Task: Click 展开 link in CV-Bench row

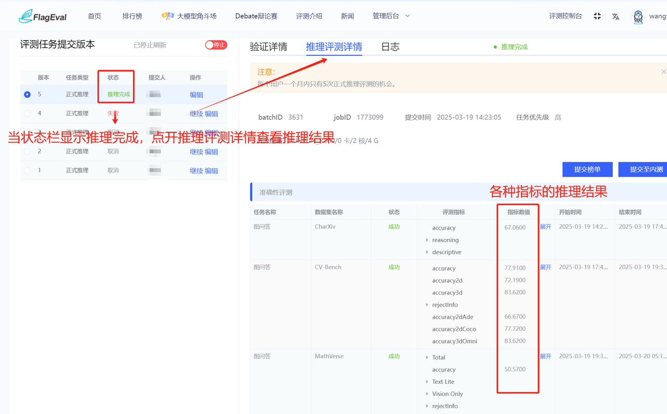Action: pos(546,267)
